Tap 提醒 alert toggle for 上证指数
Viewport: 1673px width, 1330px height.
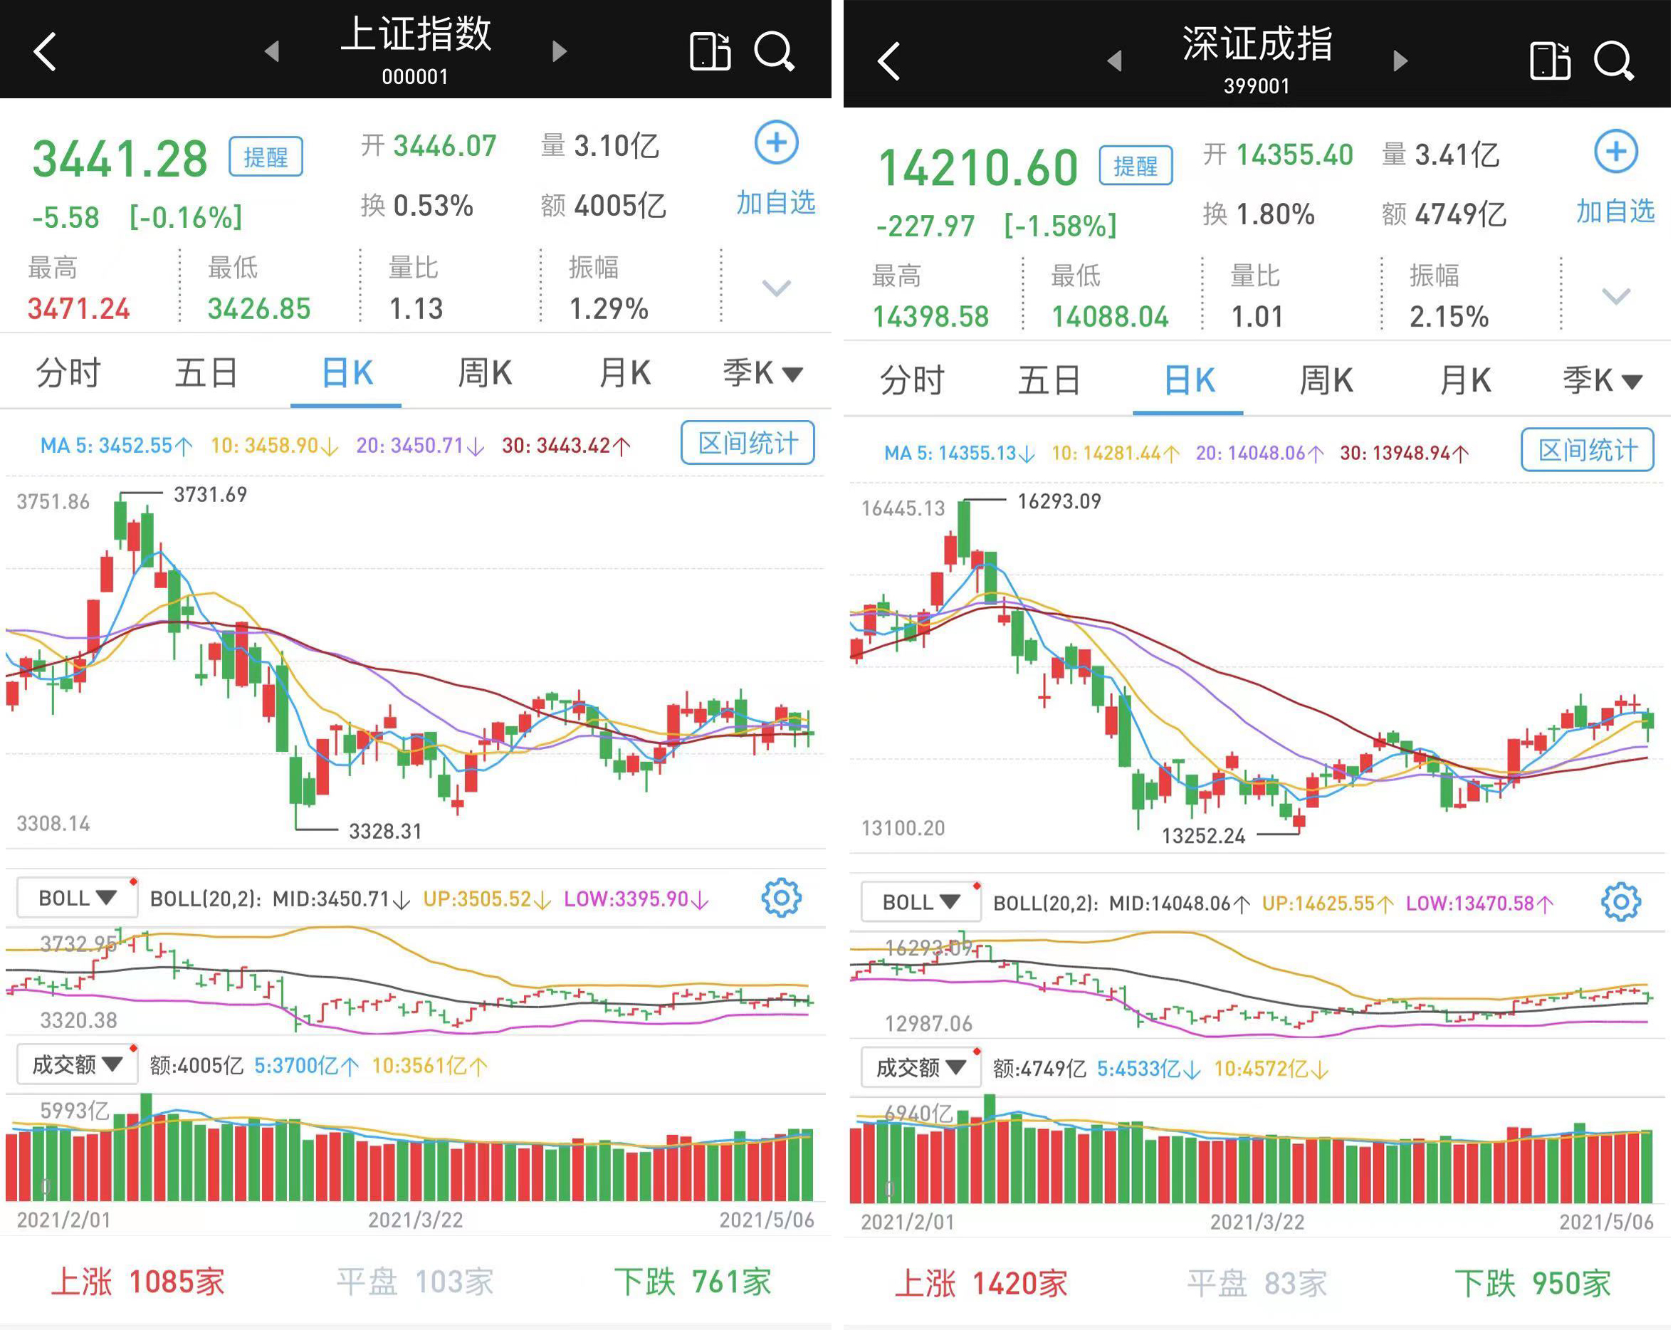266,157
